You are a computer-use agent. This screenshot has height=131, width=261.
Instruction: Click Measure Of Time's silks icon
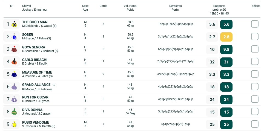(14, 74)
